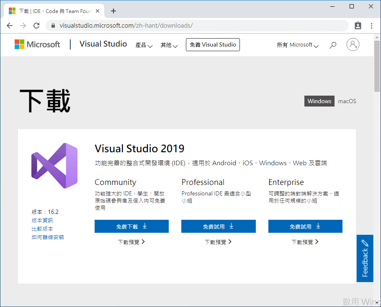The width and height of the screenshot is (381, 307).
Task: Reload the page with the refresh icon
Action: click(x=36, y=26)
